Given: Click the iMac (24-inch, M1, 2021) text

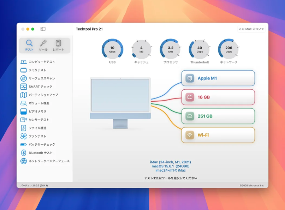Looking at the screenshot, I should (x=171, y=162).
